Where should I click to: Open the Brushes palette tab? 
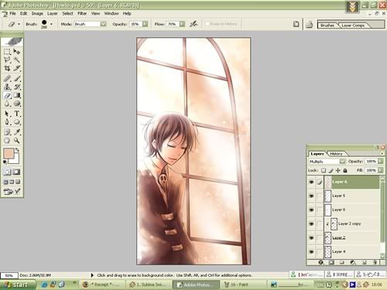(x=327, y=26)
